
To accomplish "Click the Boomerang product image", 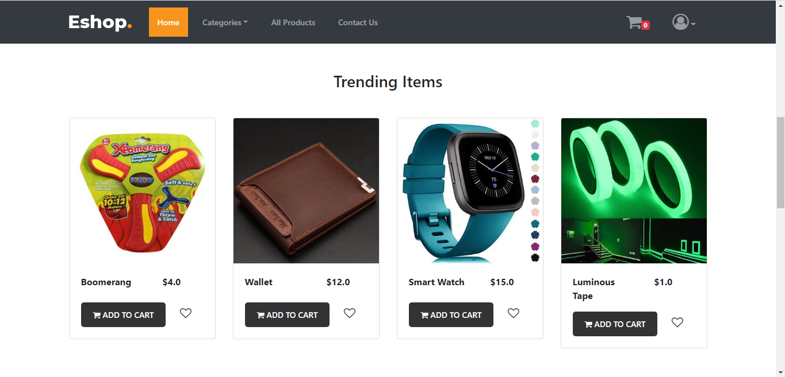I will point(142,191).
